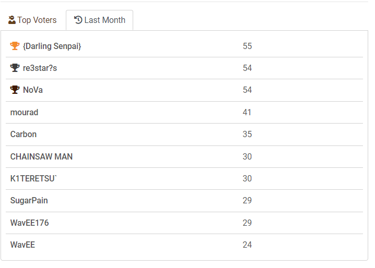
Task: Select the Last Month tab
Action: pyautogui.click(x=100, y=20)
